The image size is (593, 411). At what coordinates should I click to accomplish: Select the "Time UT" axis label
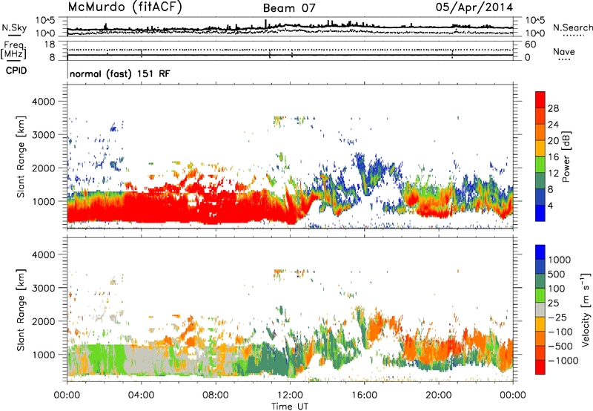290,406
